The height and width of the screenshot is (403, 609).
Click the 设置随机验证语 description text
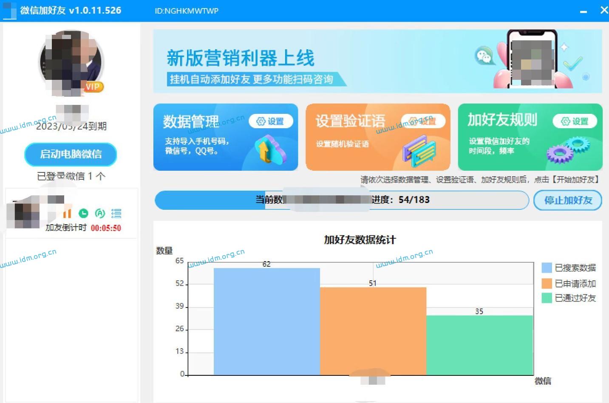click(342, 144)
